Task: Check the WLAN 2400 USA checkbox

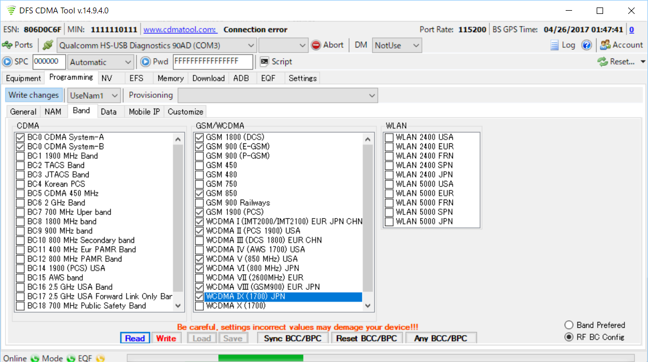Action: [x=389, y=137]
